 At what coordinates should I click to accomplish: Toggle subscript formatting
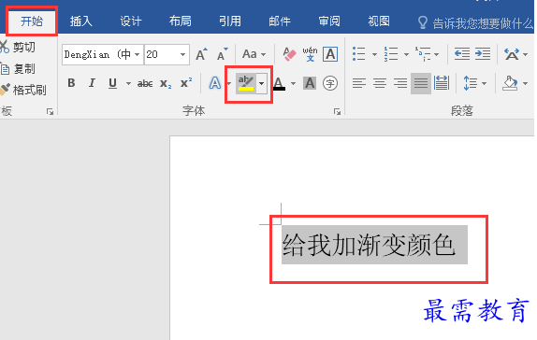166,83
